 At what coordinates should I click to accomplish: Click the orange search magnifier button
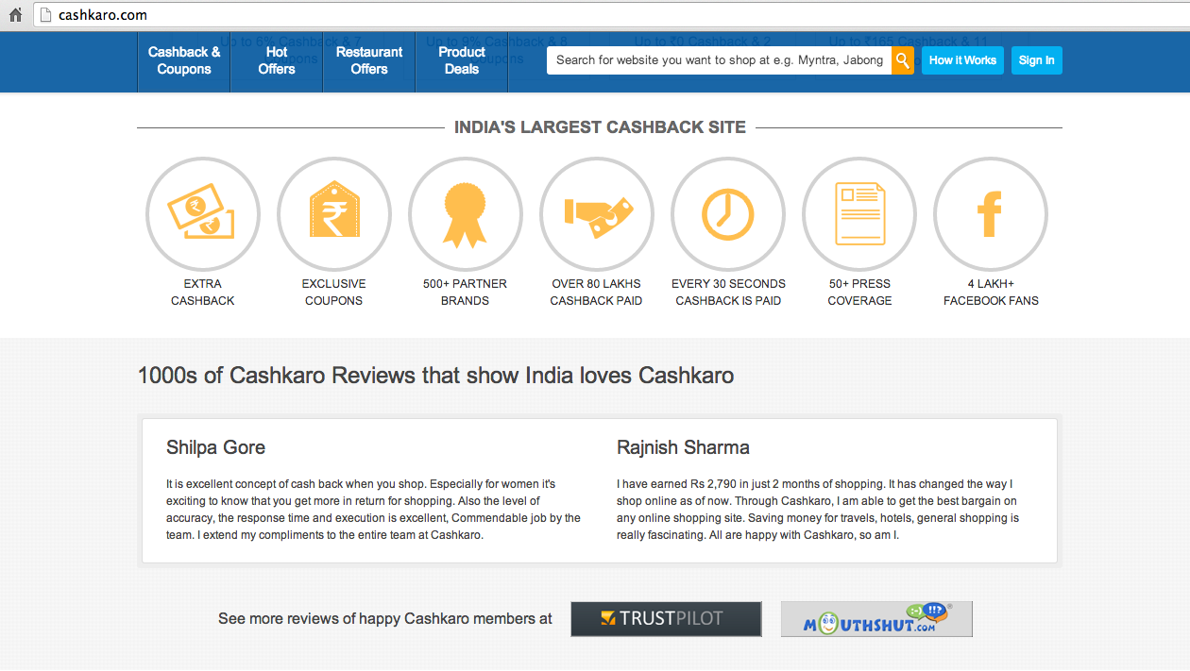click(x=903, y=60)
